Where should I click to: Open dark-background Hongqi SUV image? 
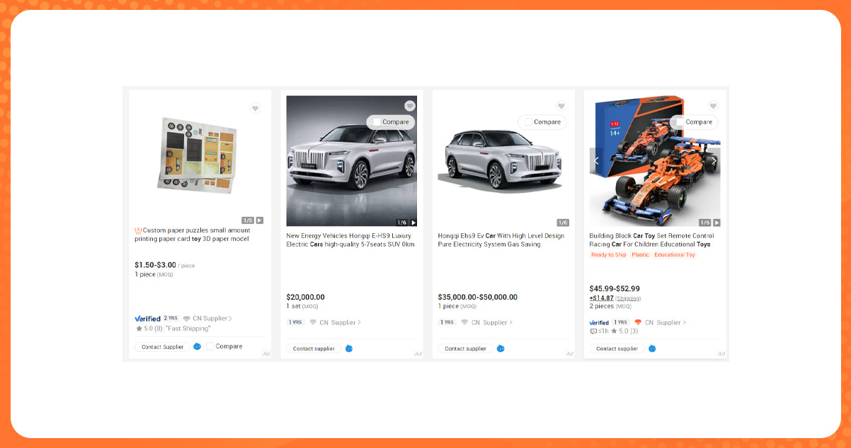pyautogui.click(x=351, y=161)
